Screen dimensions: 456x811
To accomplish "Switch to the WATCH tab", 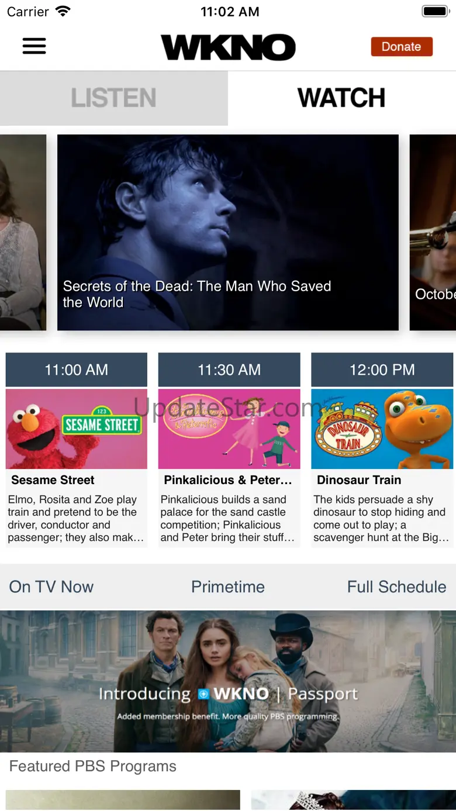I will [x=342, y=98].
